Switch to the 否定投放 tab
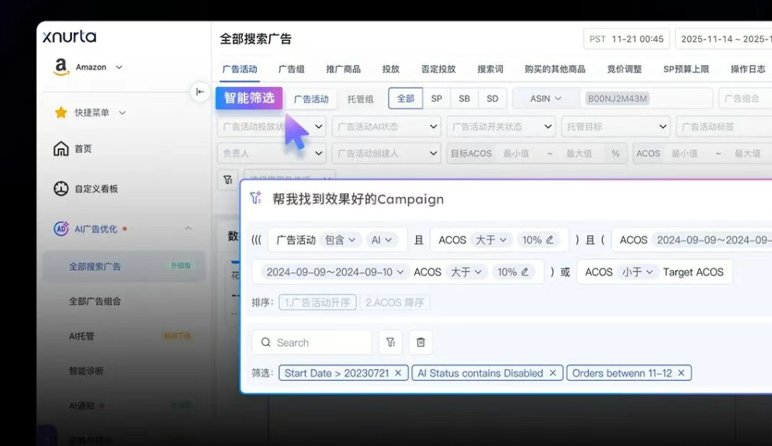This screenshot has width=772, height=446. pyautogui.click(x=438, y=69)
